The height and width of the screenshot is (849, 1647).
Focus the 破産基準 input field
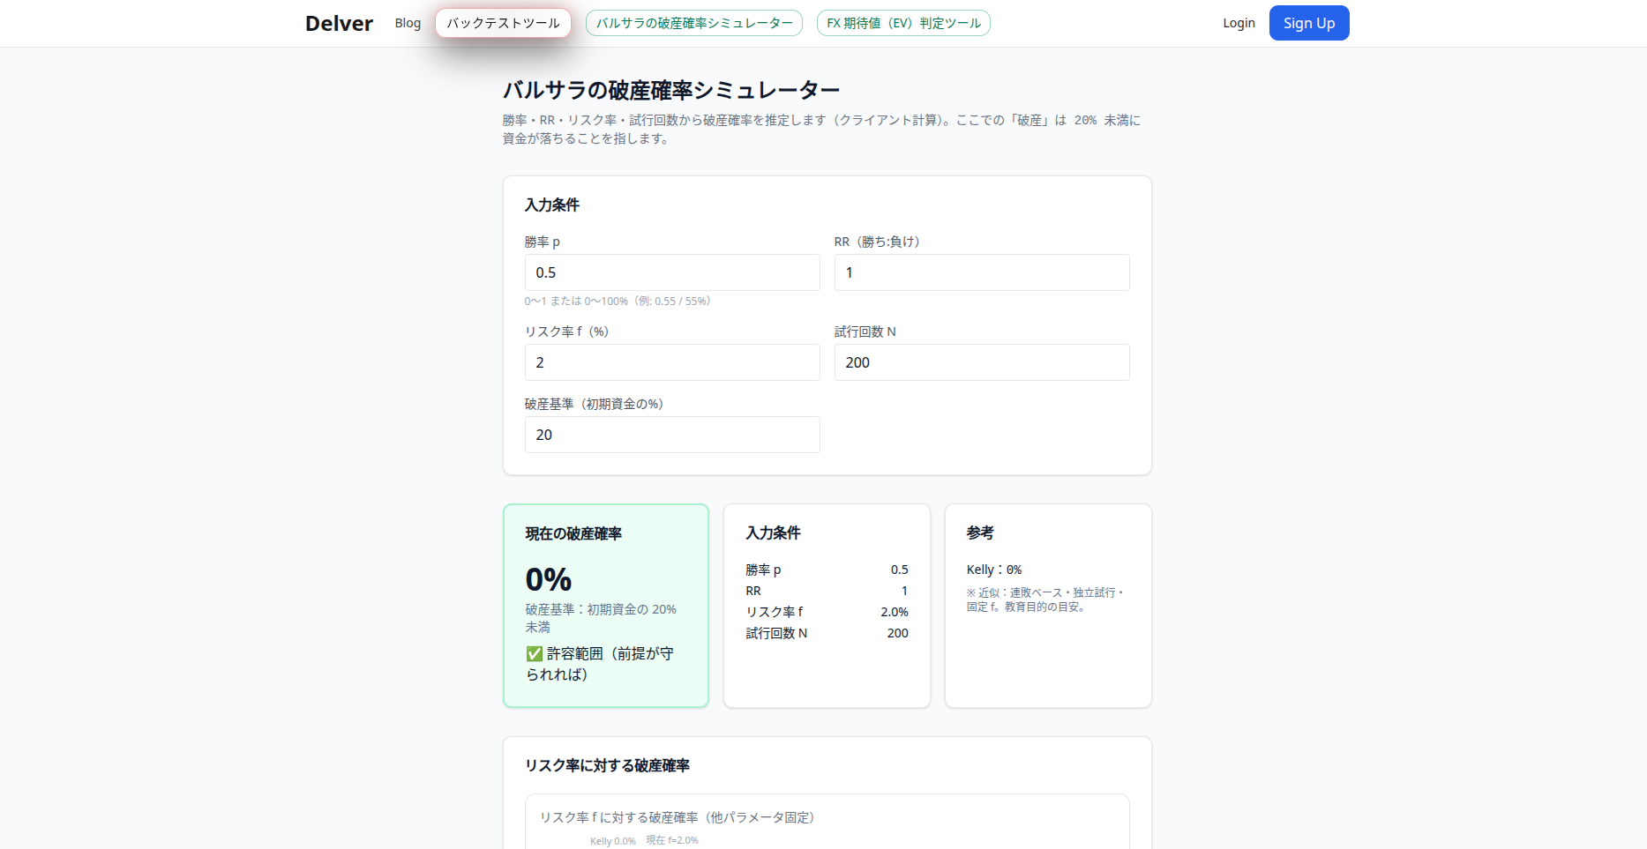[x=672, y=435]
